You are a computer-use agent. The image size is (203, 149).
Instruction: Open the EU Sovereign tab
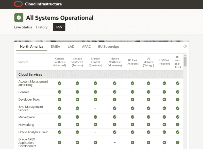[x=108, y=46]
